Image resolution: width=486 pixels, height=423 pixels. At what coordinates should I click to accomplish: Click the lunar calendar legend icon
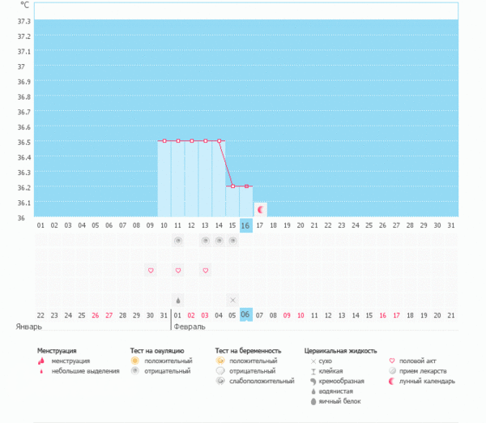[393, 381]
